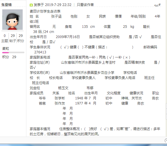Image resolution: width=167 pixels, height=146 pixels.
Task: Click the pink 麦粒 level progress bar
Action: pos(13,53)
